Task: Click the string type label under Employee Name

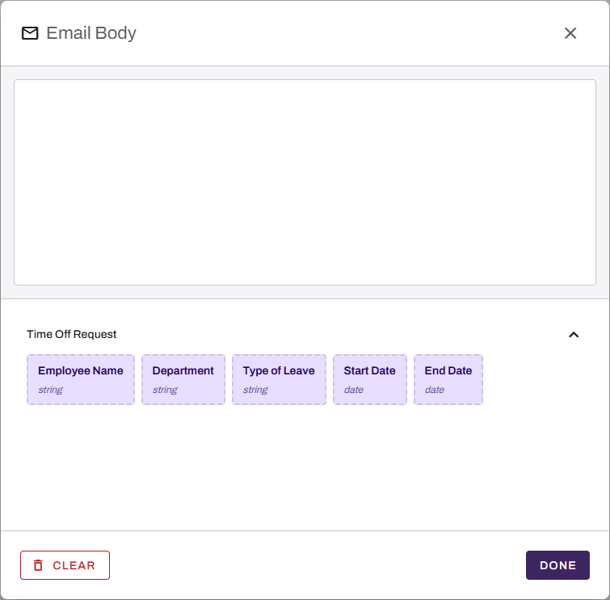Action: pyautogui.click(x=50, y=390)
